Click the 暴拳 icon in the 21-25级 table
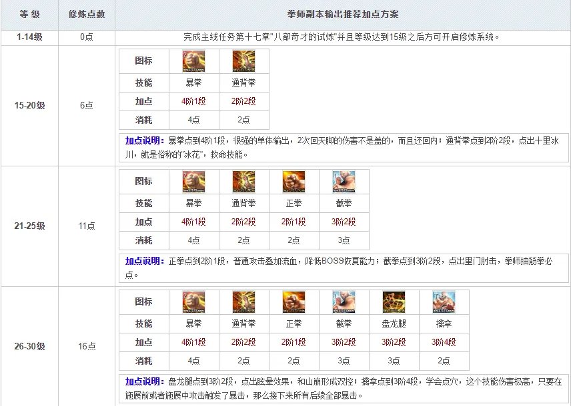571x406 pixels. pos(194,182)
